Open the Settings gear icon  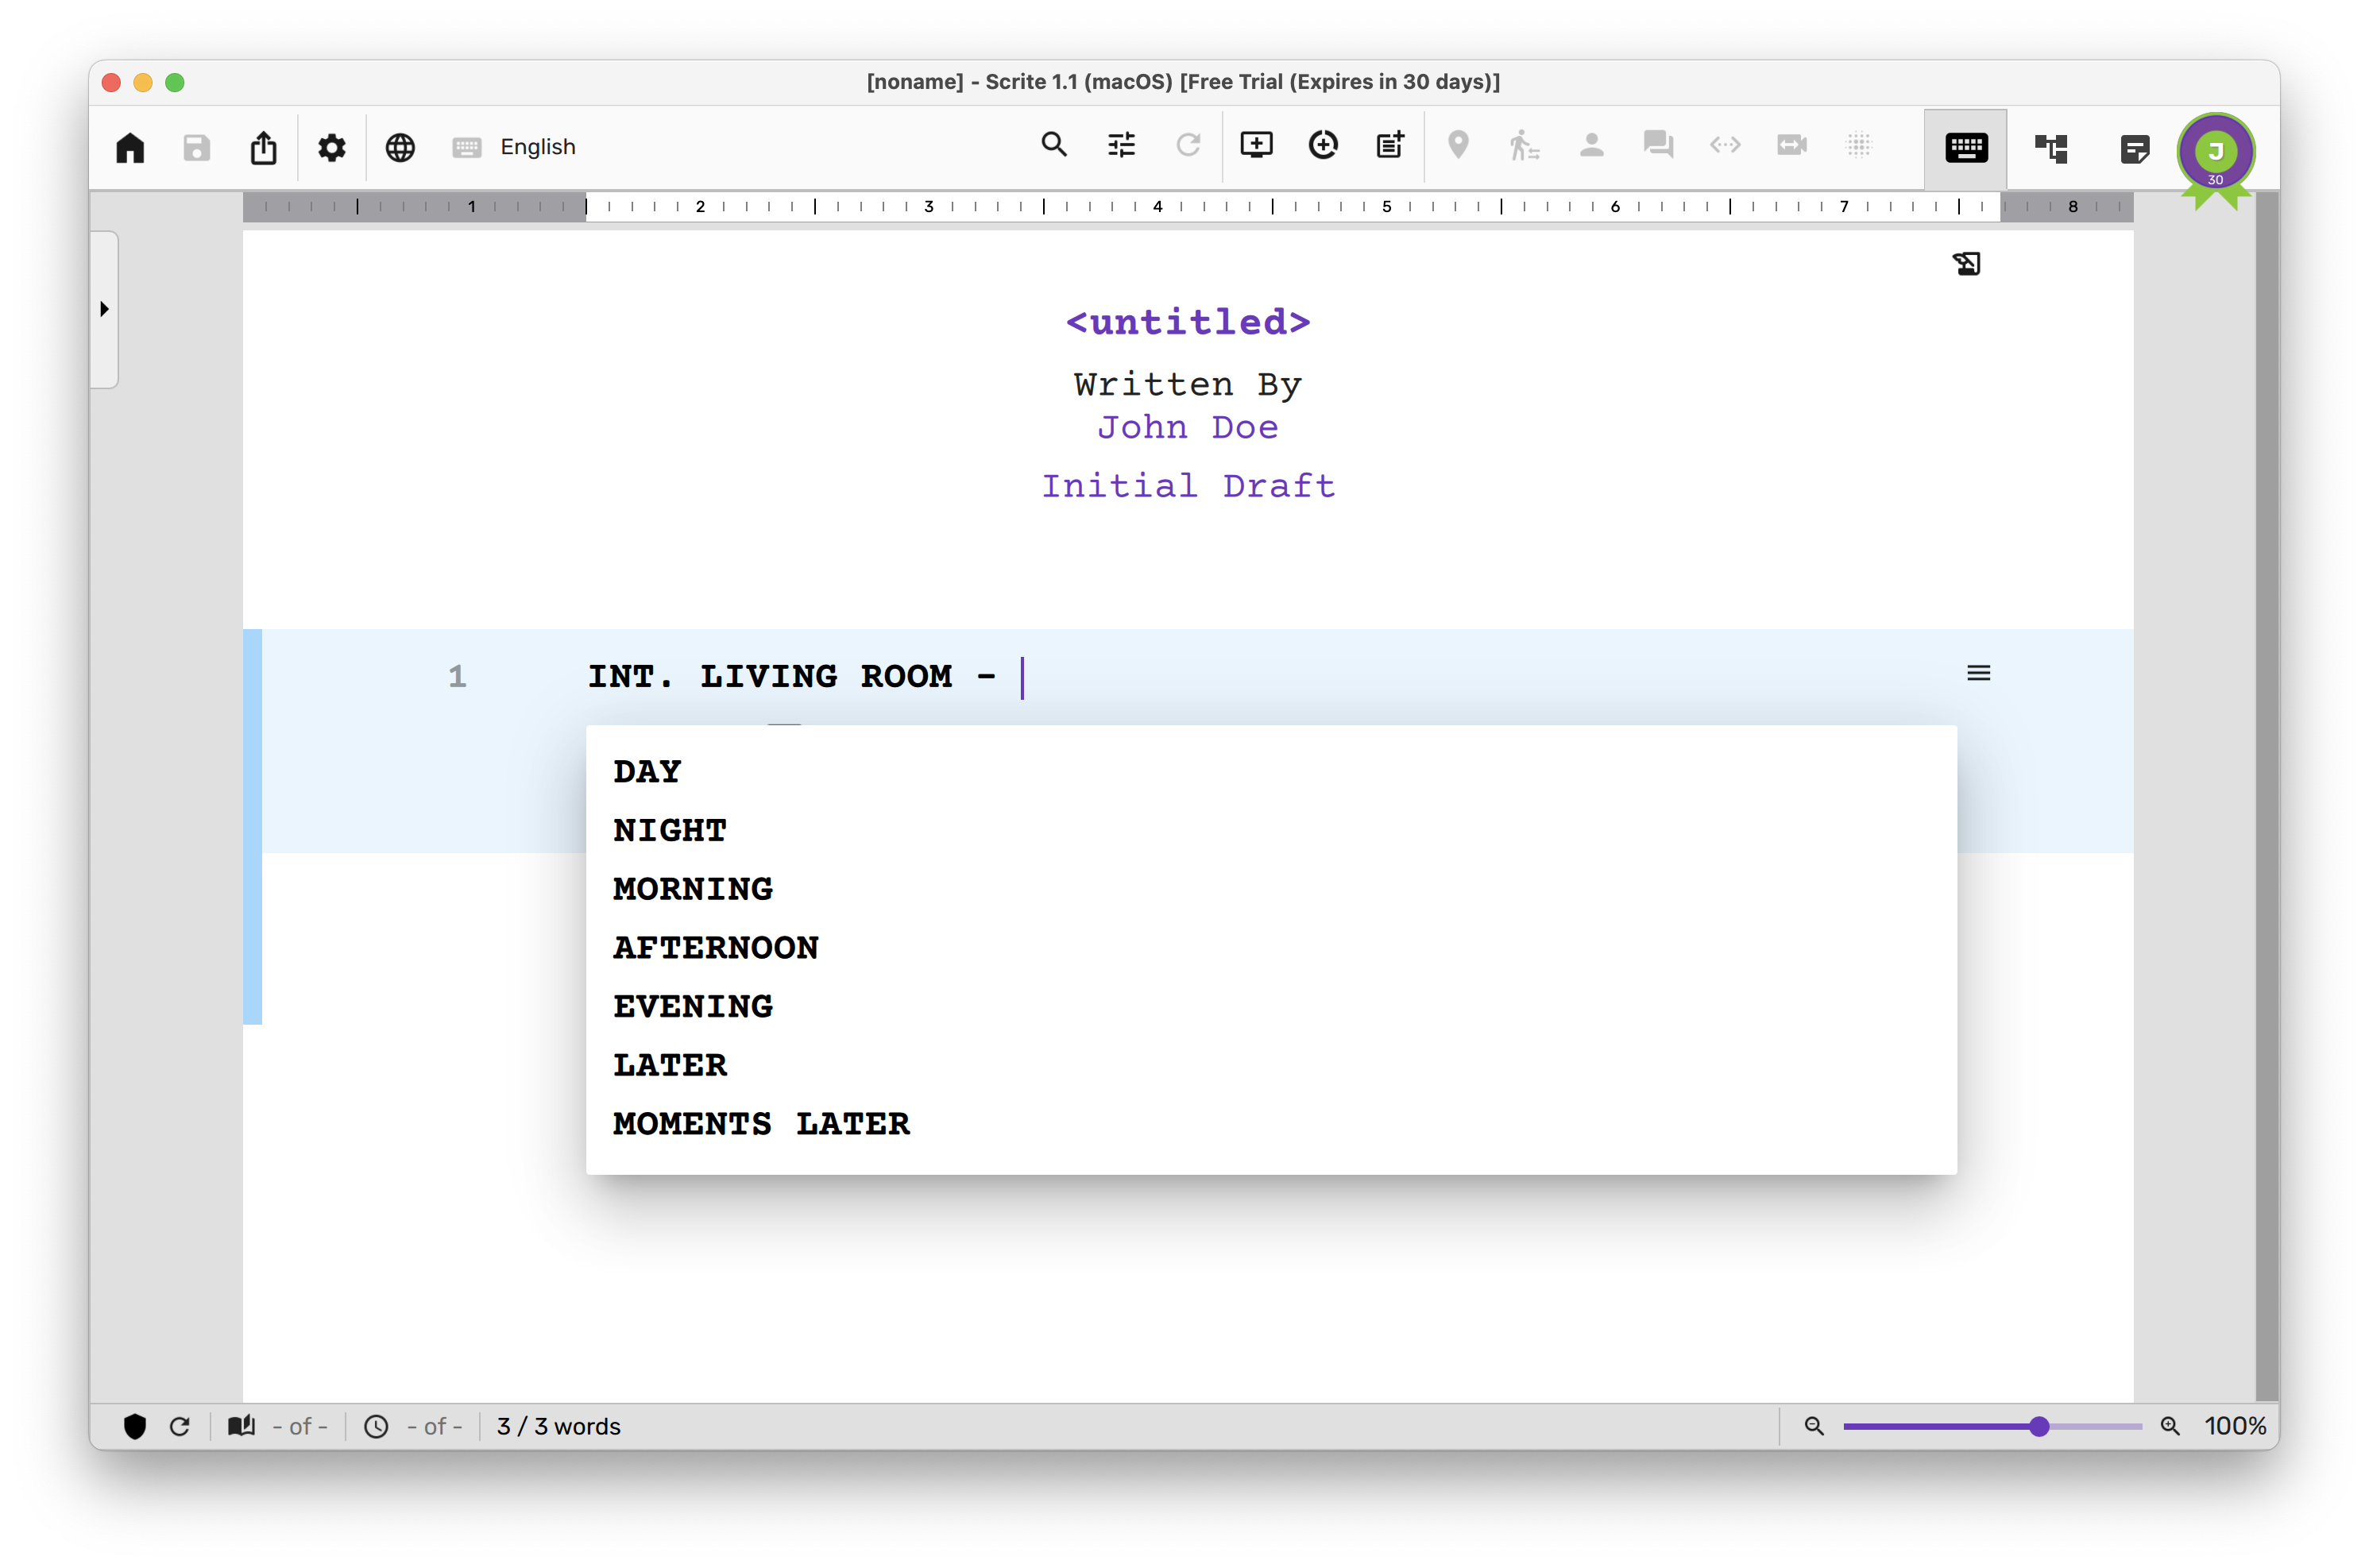pos(332,147)
